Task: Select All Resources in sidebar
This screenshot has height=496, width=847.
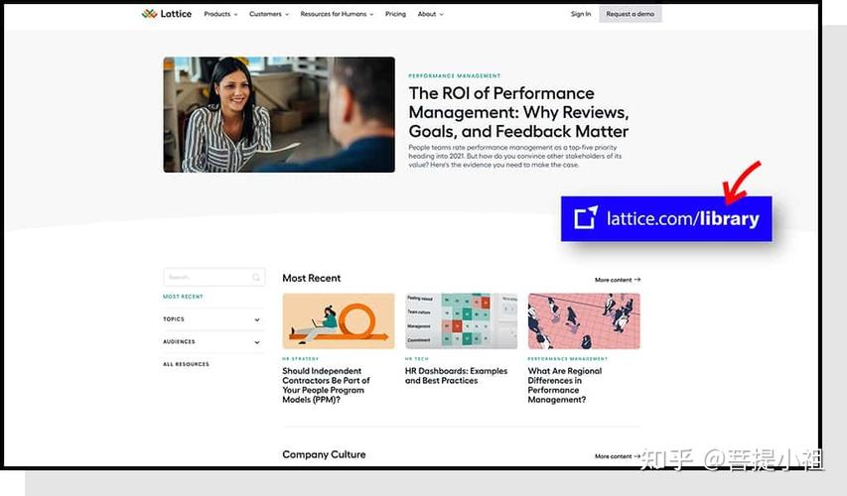Action: coord(186,364)
